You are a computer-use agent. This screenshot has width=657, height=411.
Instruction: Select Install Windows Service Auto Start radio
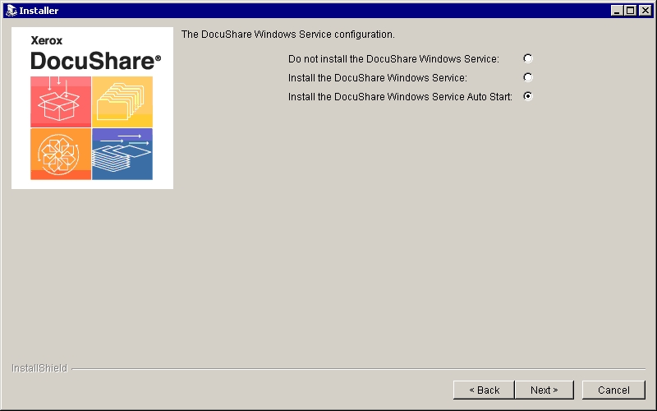[528, 96]
